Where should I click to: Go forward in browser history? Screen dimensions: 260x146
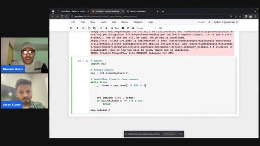coord(57,16)
